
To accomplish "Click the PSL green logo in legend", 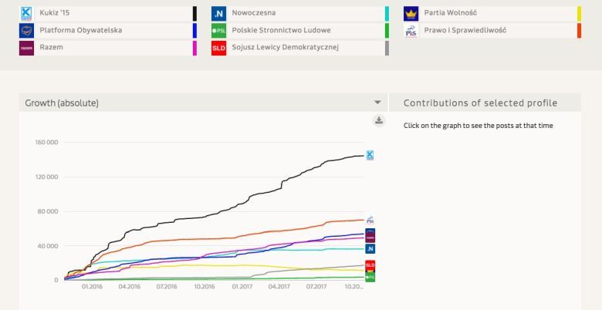I will (x=218, y=30).
